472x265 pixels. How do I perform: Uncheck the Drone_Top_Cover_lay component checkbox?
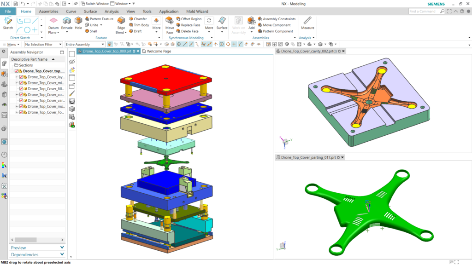(22, 77)
